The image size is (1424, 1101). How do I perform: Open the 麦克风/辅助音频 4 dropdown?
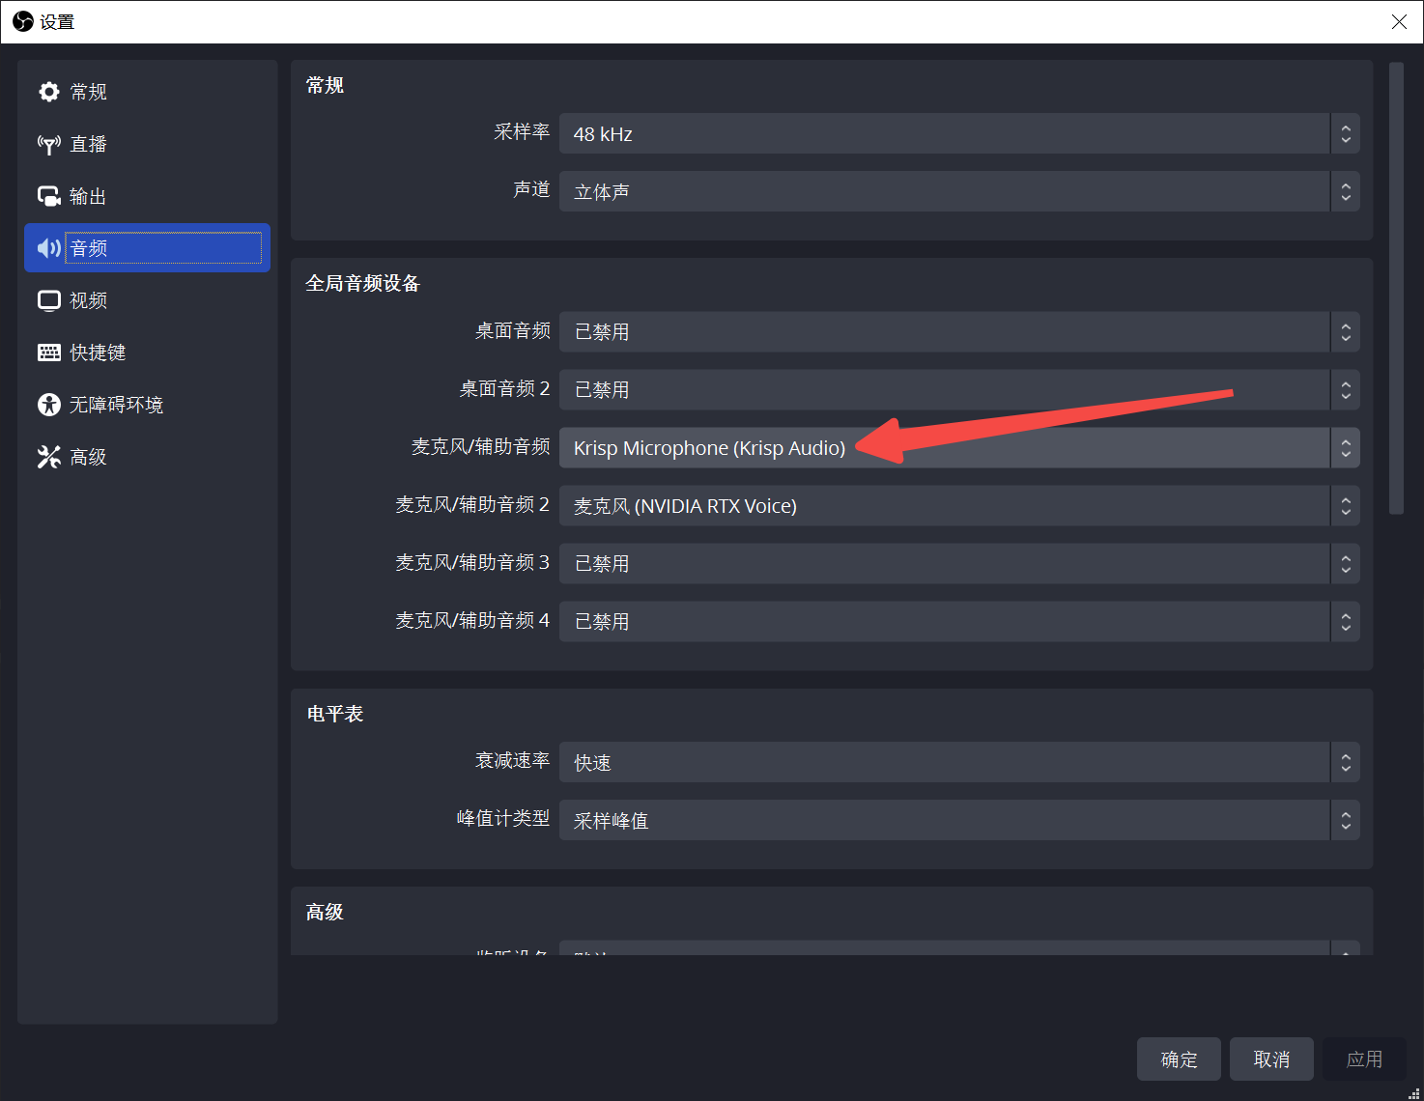coord(959,621)
